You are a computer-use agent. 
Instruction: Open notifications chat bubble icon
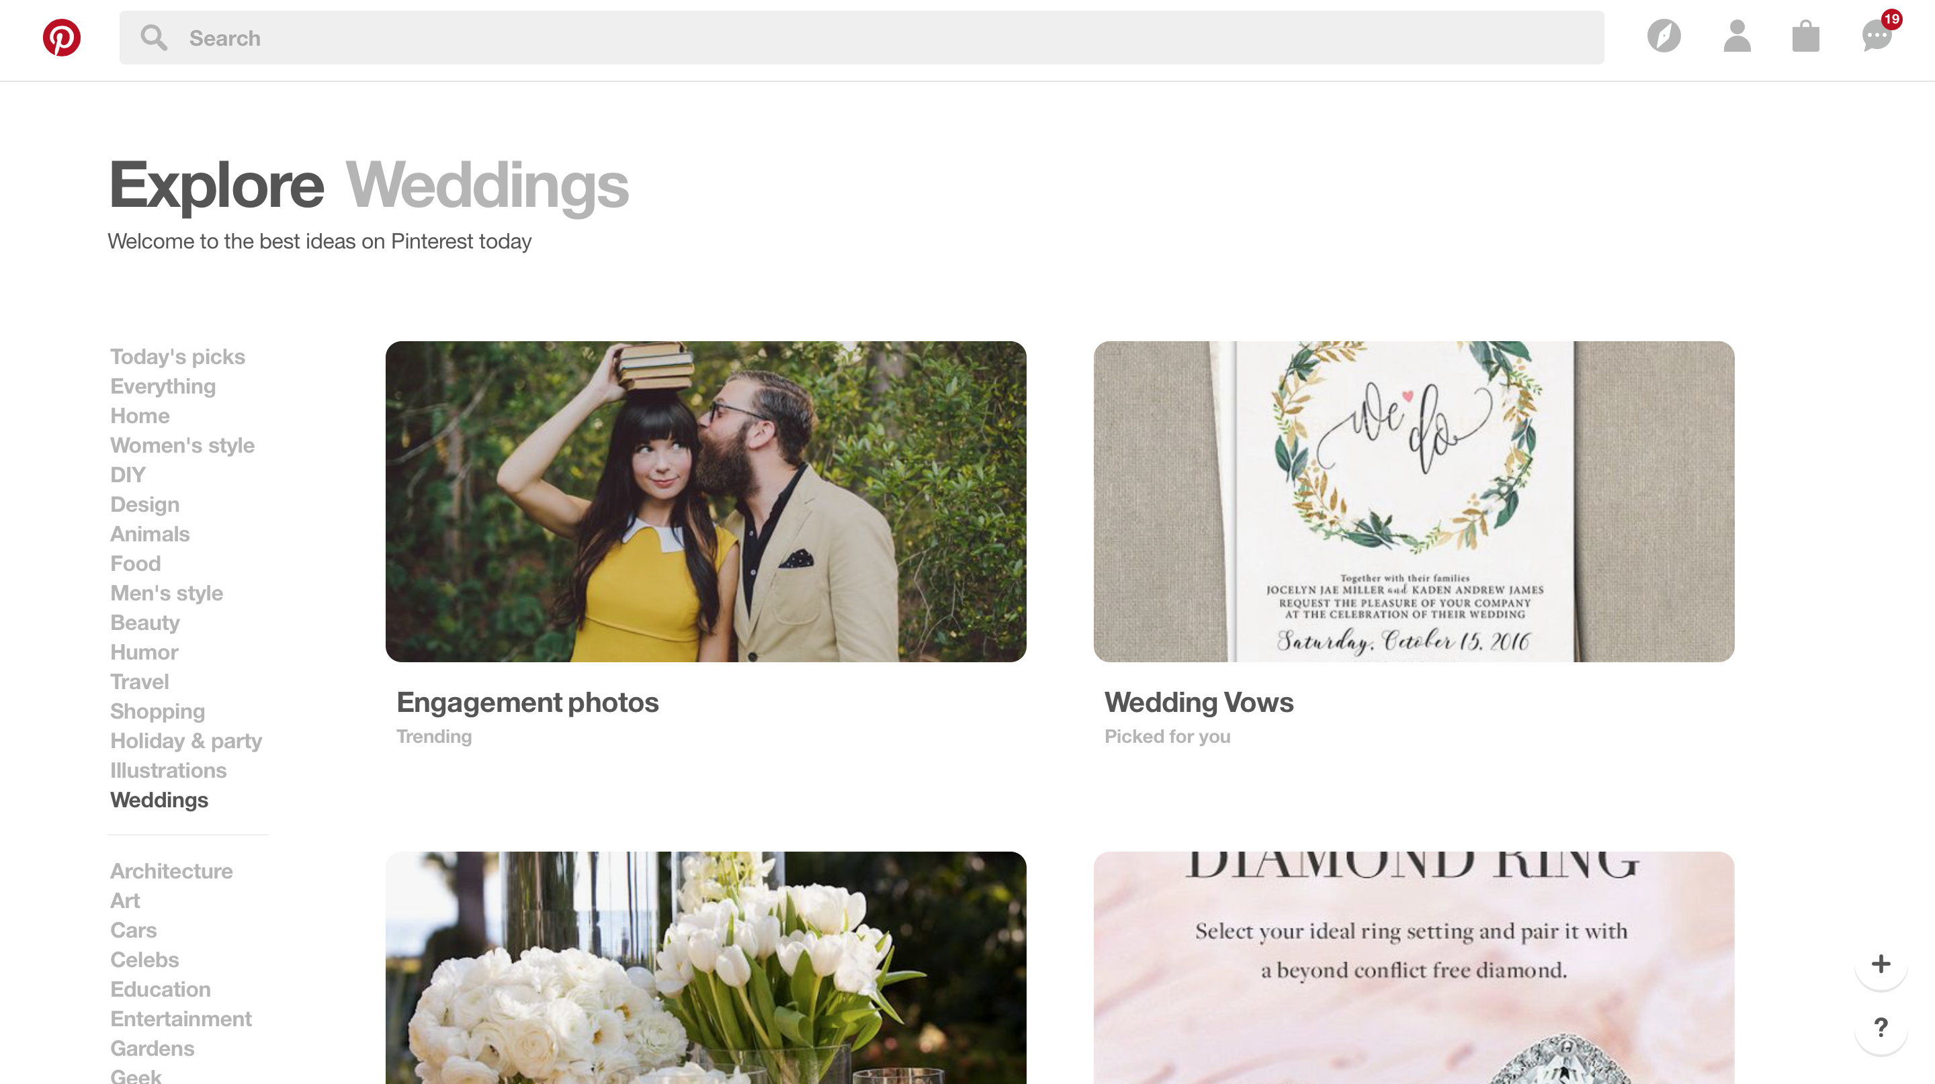[1877, 36]
